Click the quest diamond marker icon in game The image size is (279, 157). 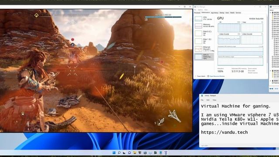(x=36, y=15)
